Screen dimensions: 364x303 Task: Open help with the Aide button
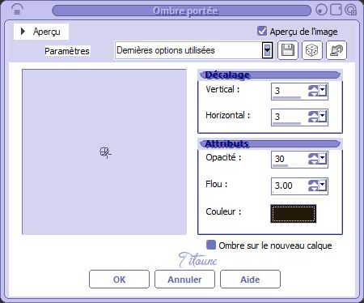250,280
